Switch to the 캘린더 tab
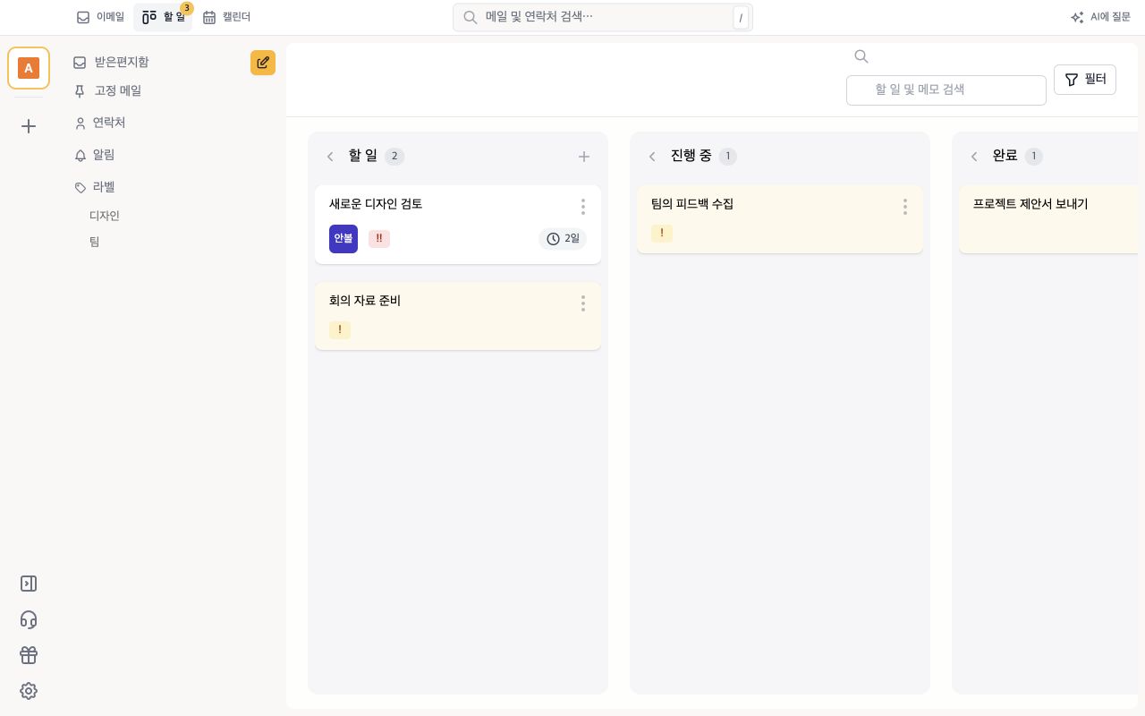Image resolution: width=1145 pixels, height=716 pixels. tap(226, 17)
